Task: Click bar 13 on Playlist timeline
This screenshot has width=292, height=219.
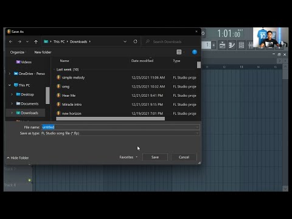Action: click(x=242, y=67)
